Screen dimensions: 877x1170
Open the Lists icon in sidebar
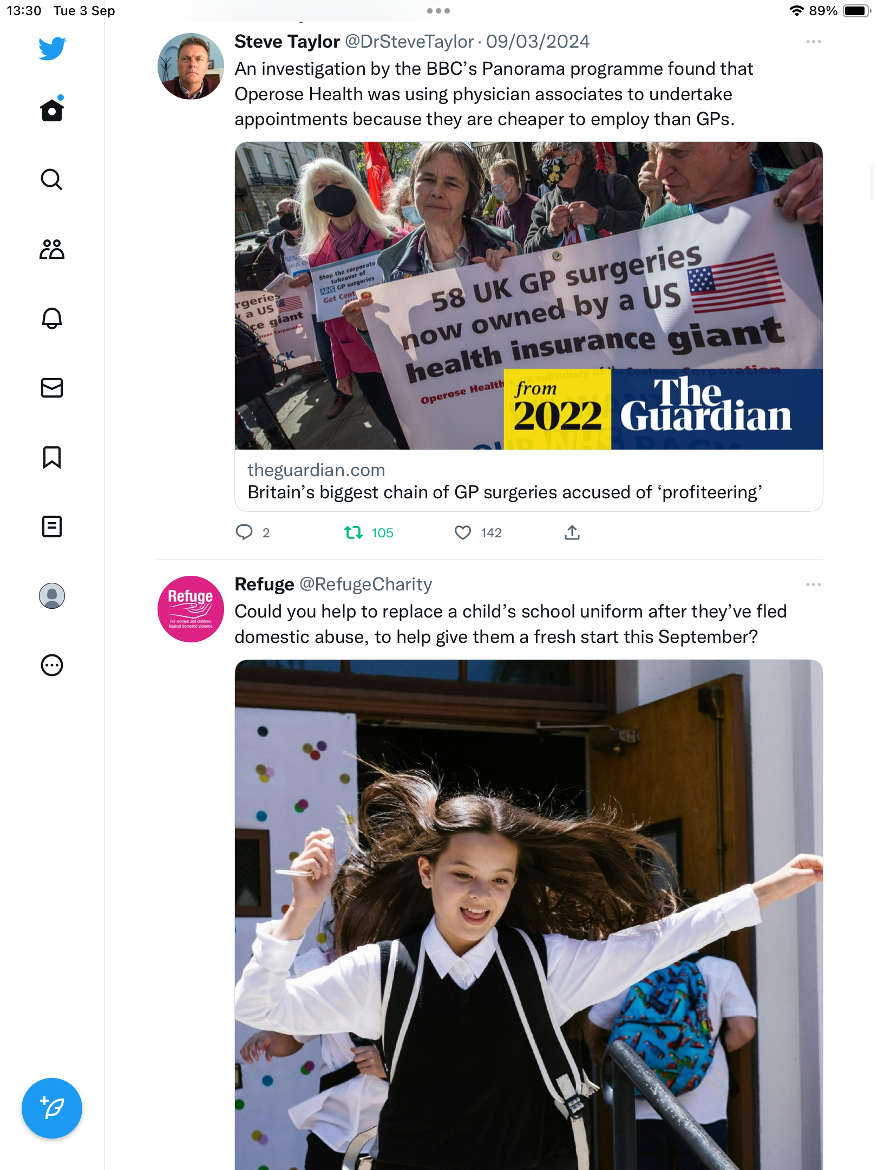click(x=52, y=526)
